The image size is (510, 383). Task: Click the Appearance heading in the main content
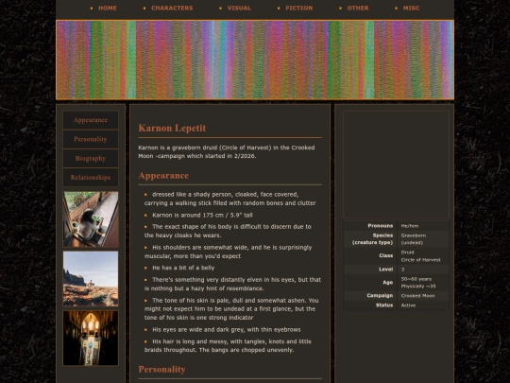[x=163, y=176]
